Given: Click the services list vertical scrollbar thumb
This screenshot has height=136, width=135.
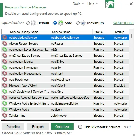Looking at the screenshot, I should [131, 36].
